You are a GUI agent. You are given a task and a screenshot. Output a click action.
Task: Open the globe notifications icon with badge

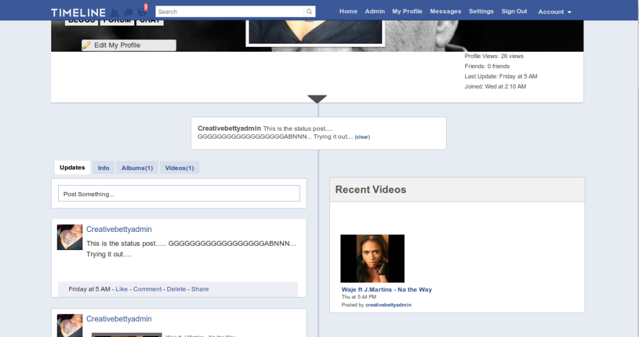tap(142, 11)
